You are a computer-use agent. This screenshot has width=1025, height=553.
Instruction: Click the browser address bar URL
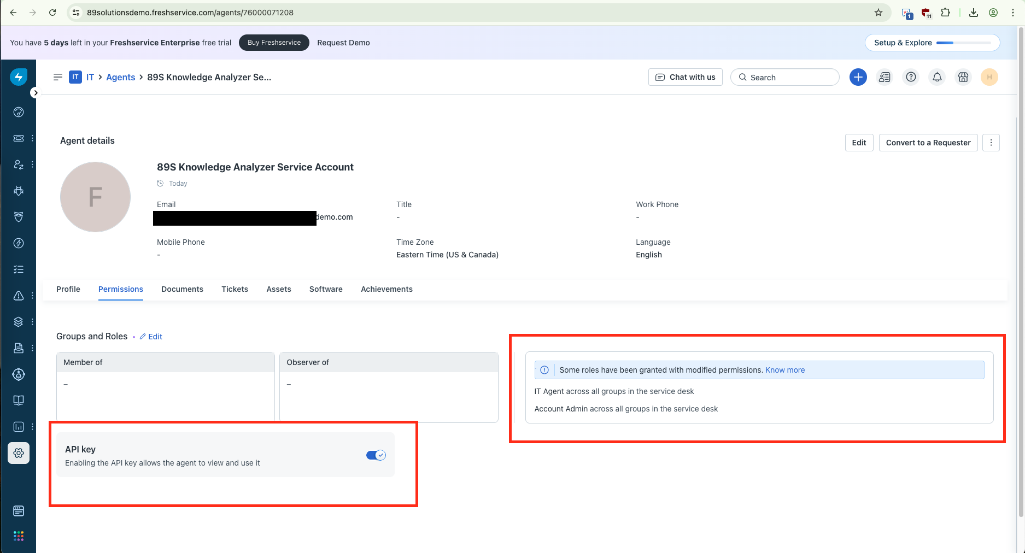(x=190, y=13)
